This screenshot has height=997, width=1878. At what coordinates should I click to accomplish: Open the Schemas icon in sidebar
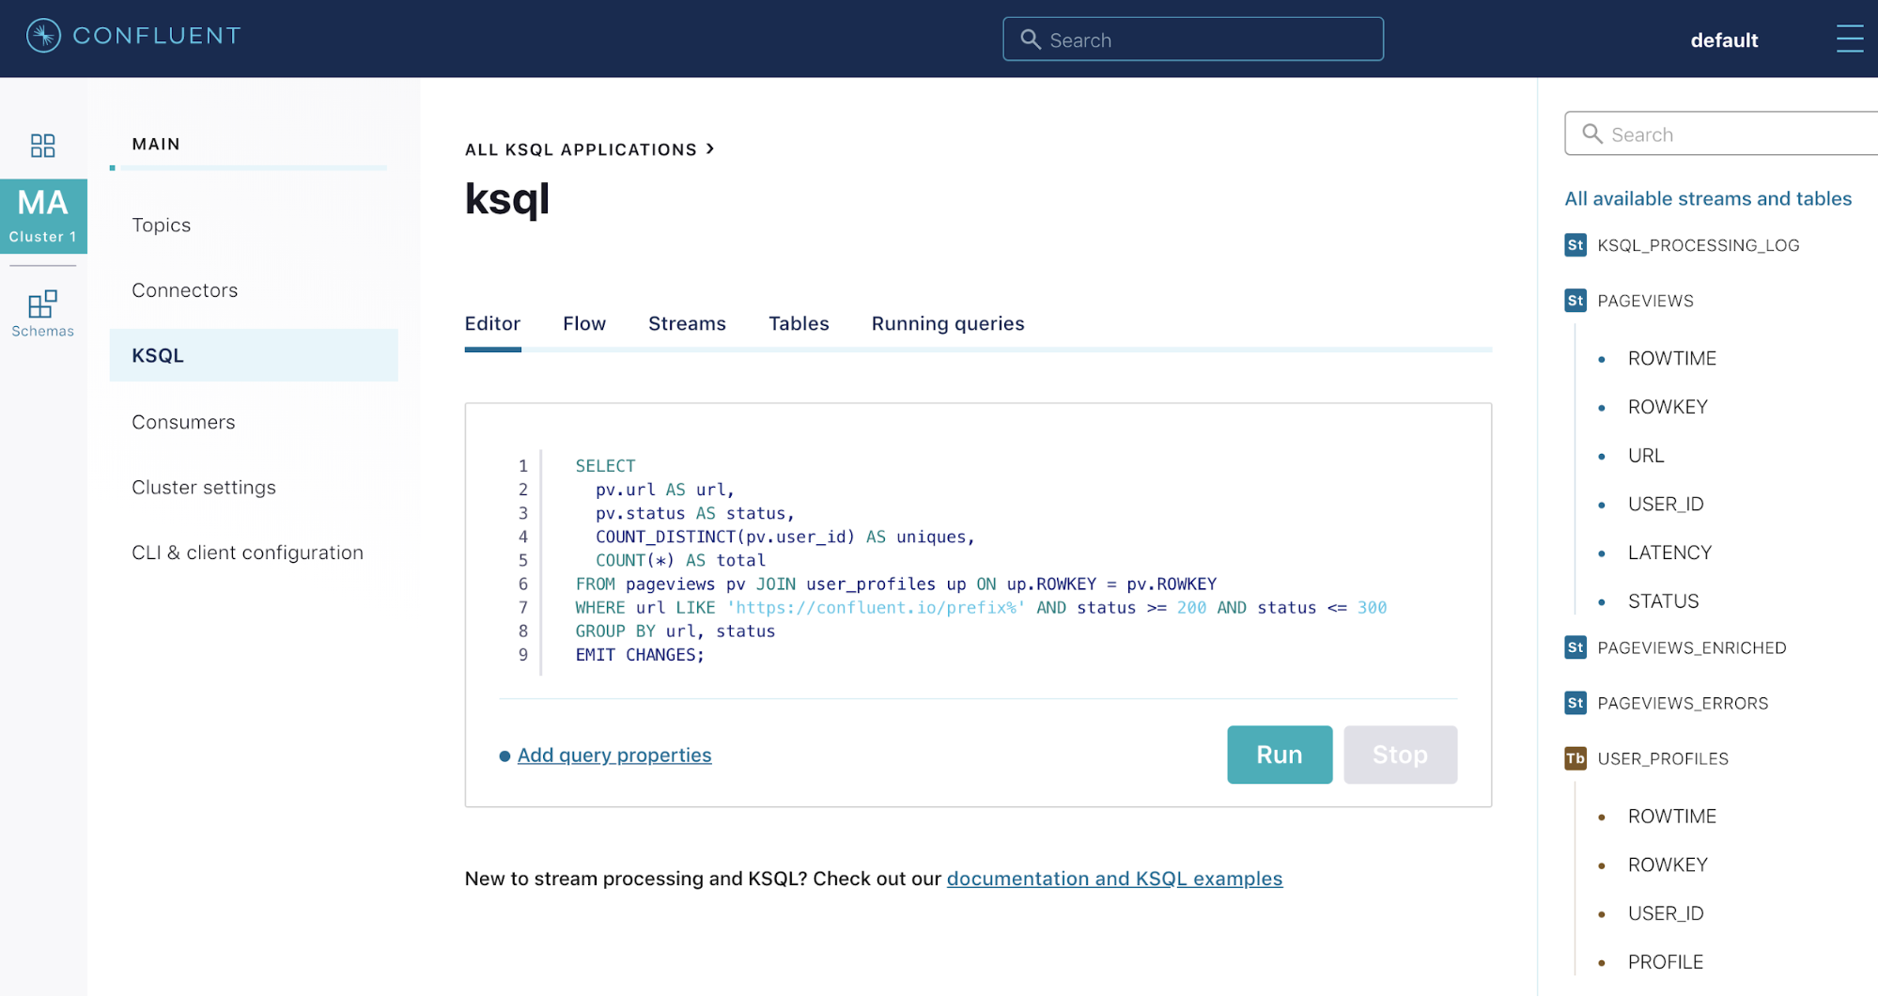coord(43,314)
